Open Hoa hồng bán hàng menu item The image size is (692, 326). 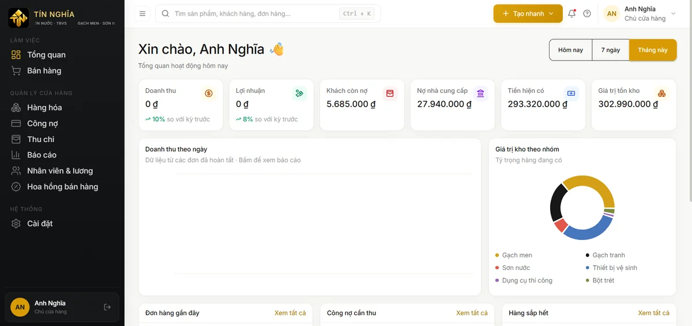click(62, 186)
